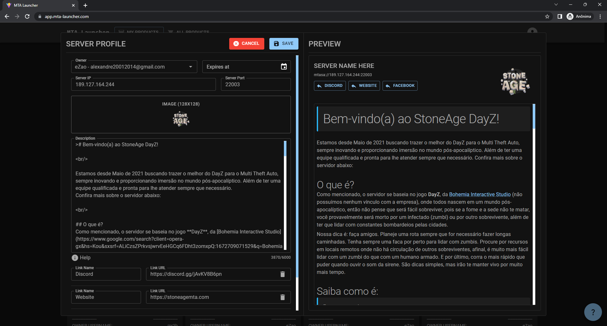Click the user profile icon in the header

click(x=532, y=32)
